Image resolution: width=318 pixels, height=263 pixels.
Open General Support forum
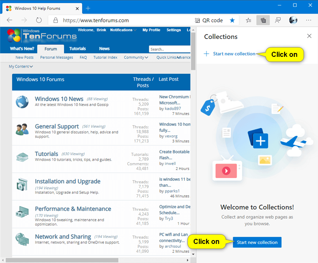click(57, 126)
